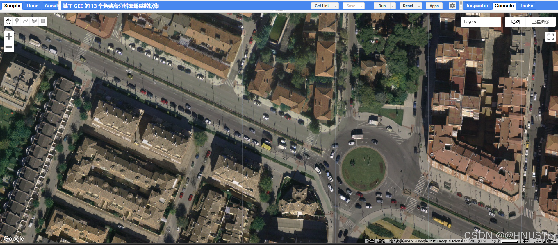Screen dimensions: 558x245
Task: Open 报告地图错误 report link
Action: 545,241
